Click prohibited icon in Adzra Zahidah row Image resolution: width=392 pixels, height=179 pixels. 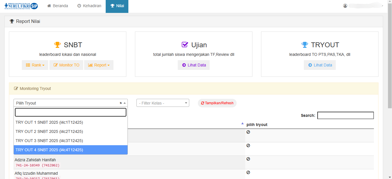point(248,159)
